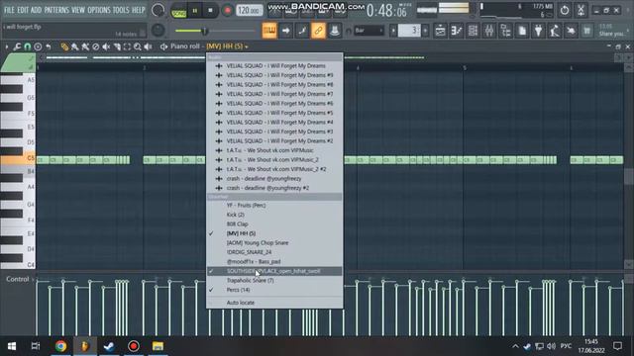
Task: Select t.A.T.u. We Shoot VIPMusic_2 #2 entry
Action: (x=274, y=169)
